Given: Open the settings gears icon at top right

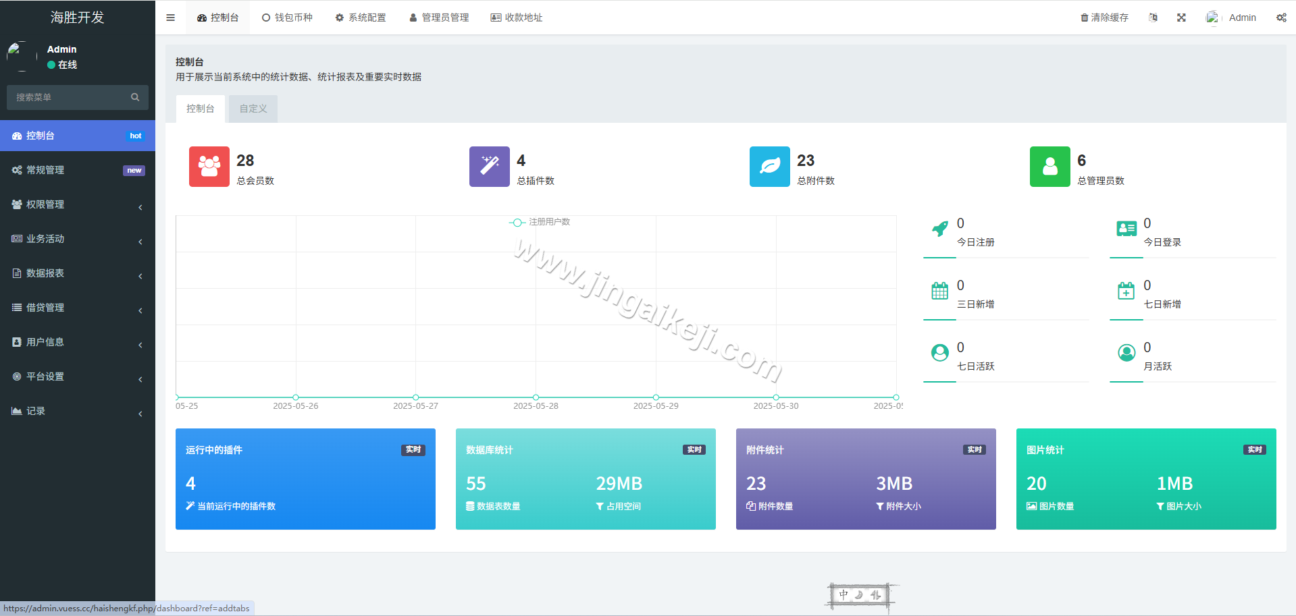Looking at the screenshot, I should 1281,17.
